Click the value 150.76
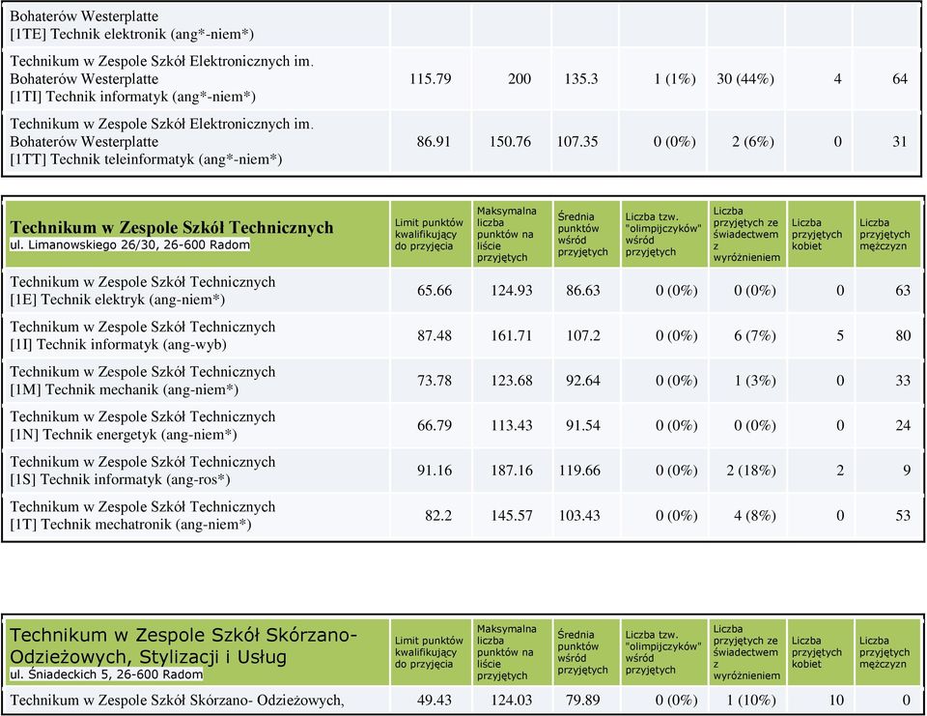Viewport: 927px width, 716px height. (510, 141)
